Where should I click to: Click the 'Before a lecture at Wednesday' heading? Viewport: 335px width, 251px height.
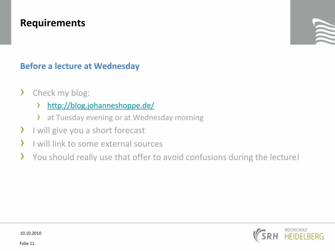[x=80, y=66]
